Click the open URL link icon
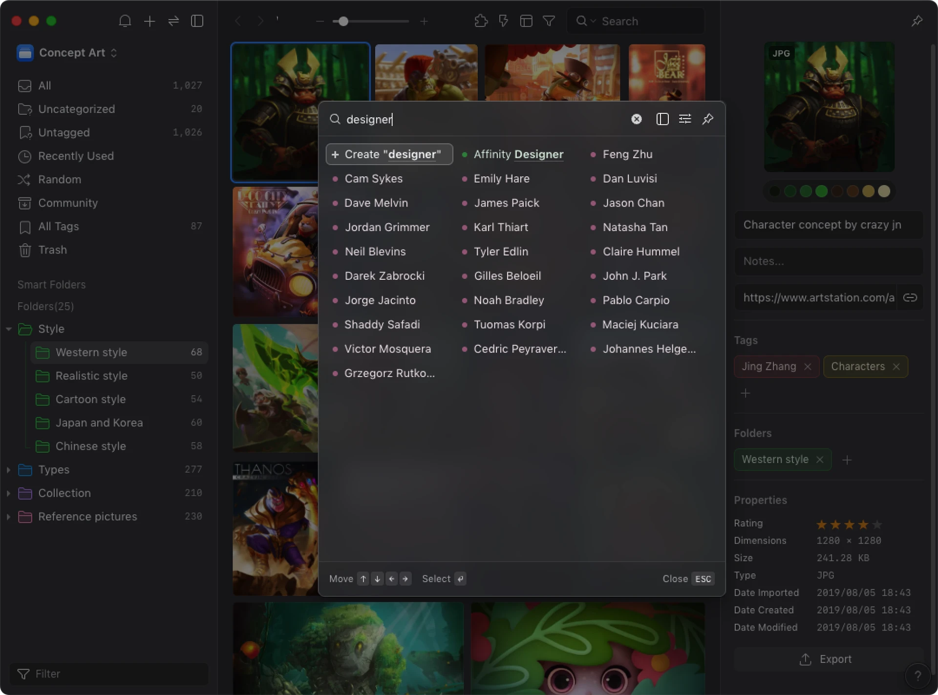938x695 pixels. pyautogui.click(x=910, y=297)
